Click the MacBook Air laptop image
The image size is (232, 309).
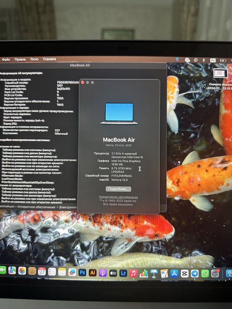[119, 113]
